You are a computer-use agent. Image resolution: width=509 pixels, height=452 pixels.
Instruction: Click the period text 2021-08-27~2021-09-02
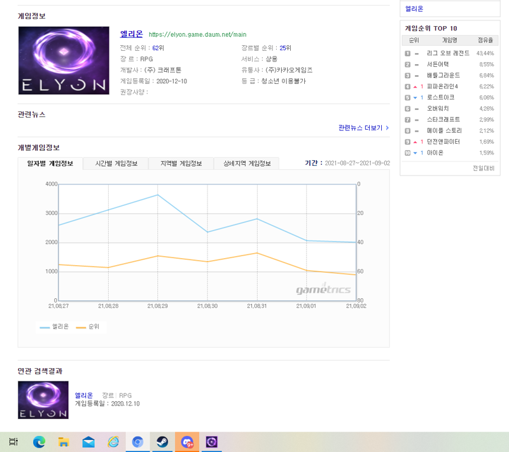click(358, 163)
